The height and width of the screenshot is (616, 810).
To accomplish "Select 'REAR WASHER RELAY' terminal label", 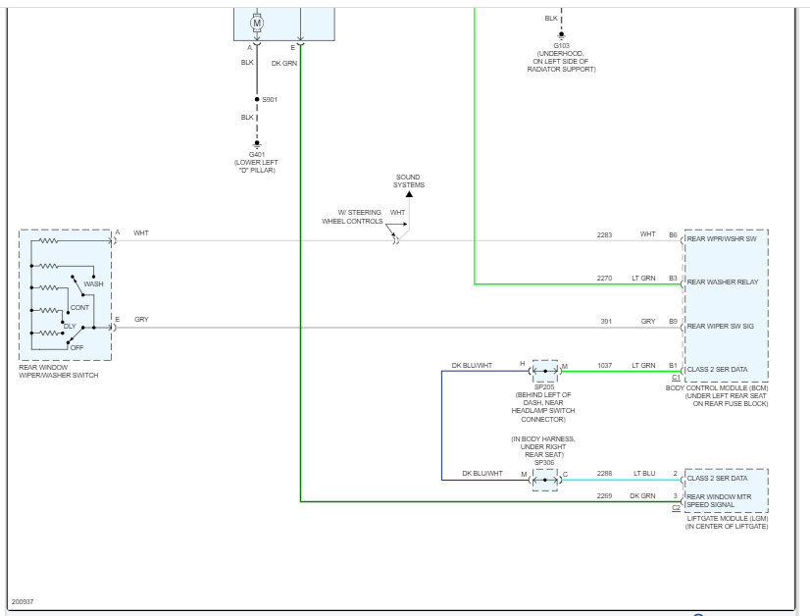I will [x=723, y=282].
